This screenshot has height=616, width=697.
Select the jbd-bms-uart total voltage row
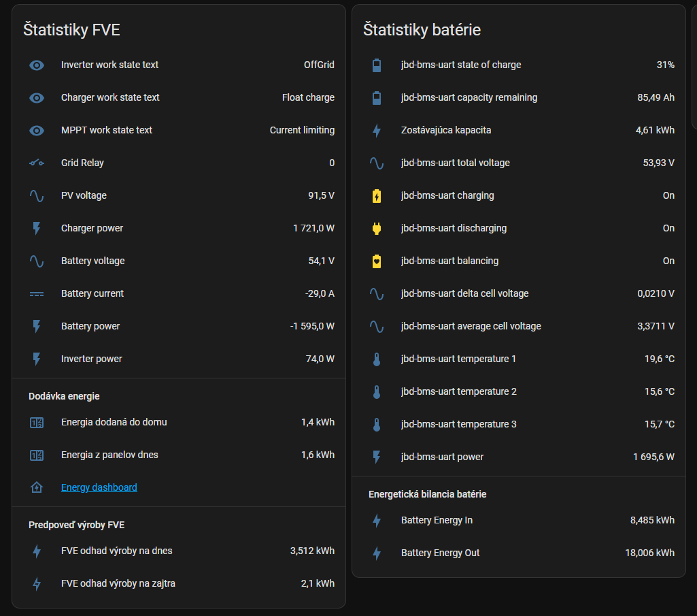click(x=455, y=163)
